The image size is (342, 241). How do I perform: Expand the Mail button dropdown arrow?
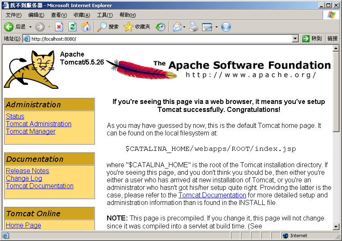184,27
